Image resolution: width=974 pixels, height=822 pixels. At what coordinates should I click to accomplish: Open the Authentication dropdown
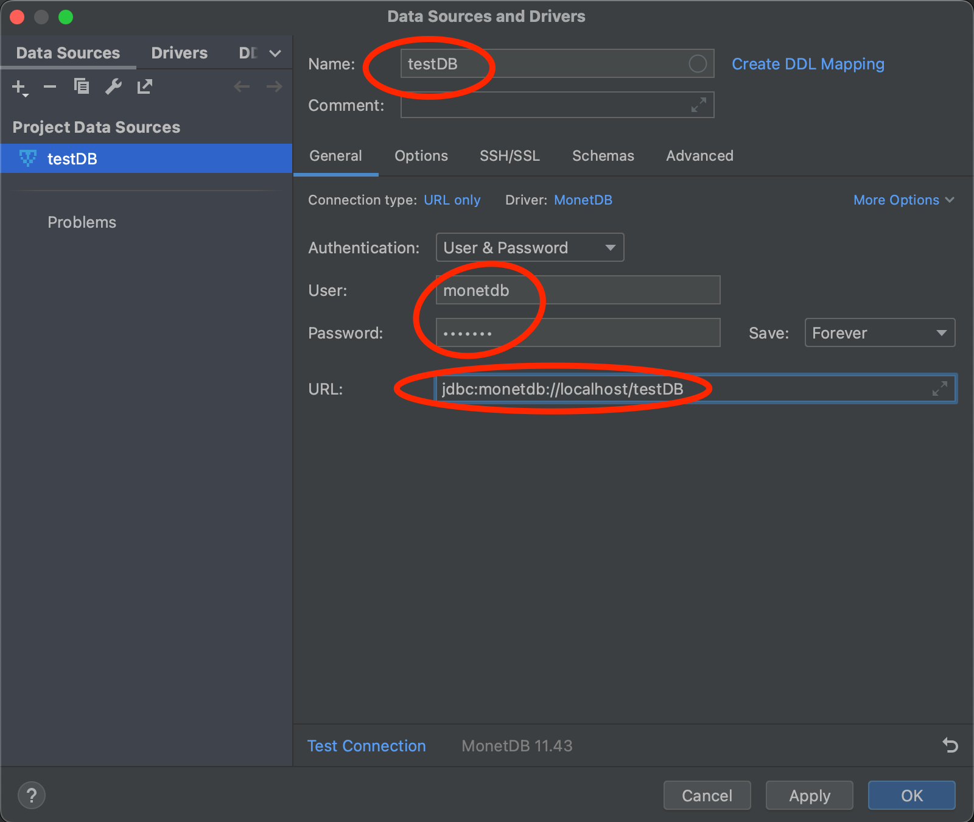point(530,248)
